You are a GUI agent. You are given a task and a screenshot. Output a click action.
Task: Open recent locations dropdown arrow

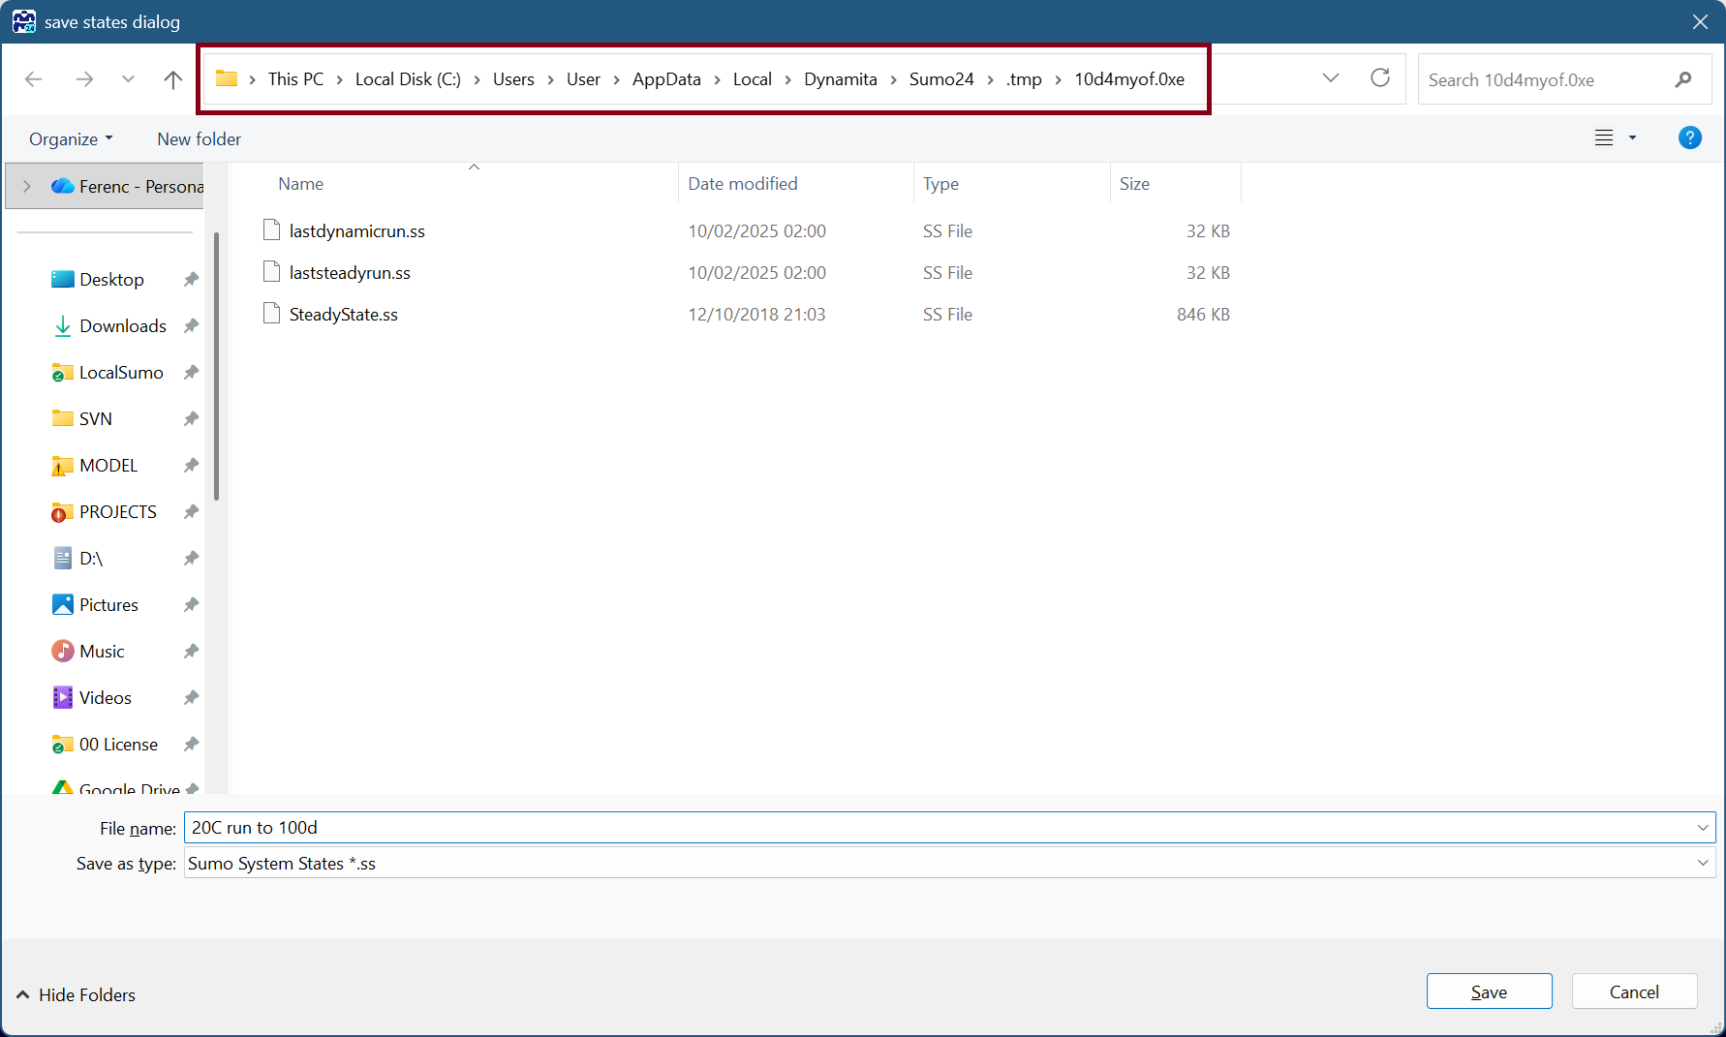tap(128, 79)
